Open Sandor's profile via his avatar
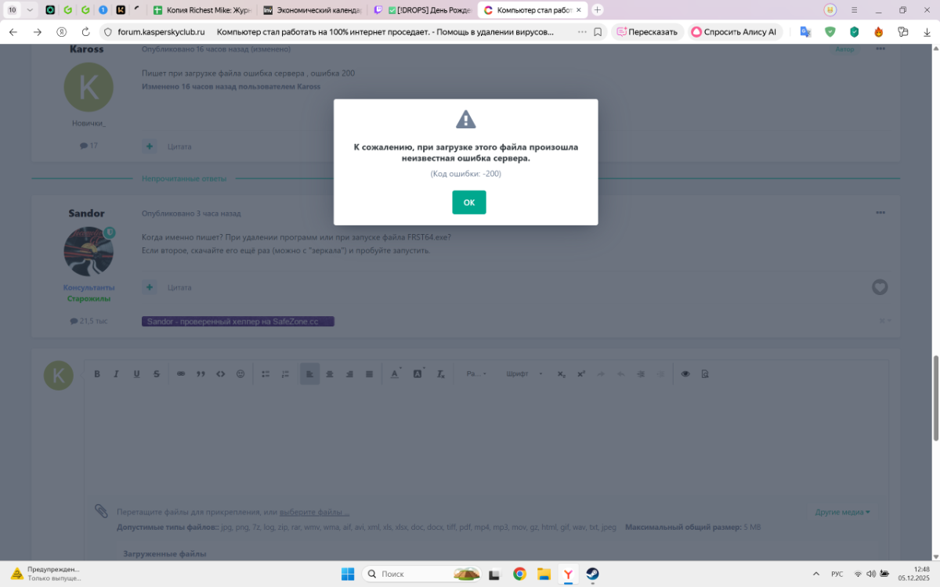The width and height of the screenshot is (940, 587). [x=89, y=251]
